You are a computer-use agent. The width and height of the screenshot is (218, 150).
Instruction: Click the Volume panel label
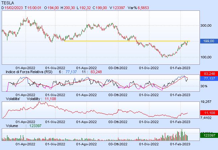tap(12, 126)
